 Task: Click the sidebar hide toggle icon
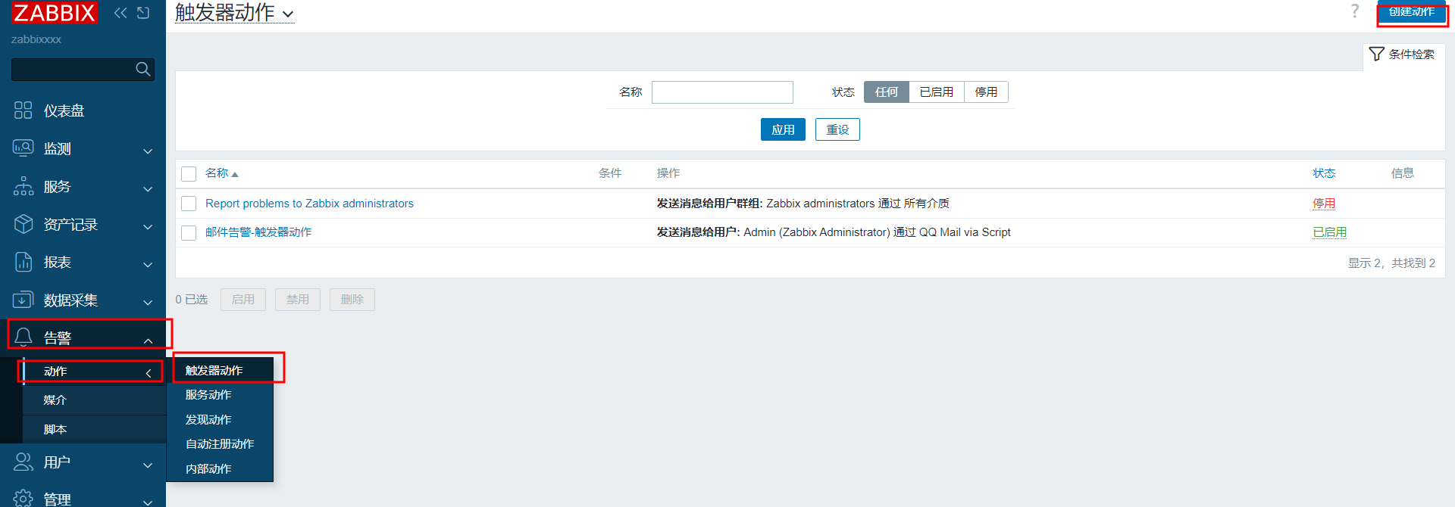[x=143, y=13]
